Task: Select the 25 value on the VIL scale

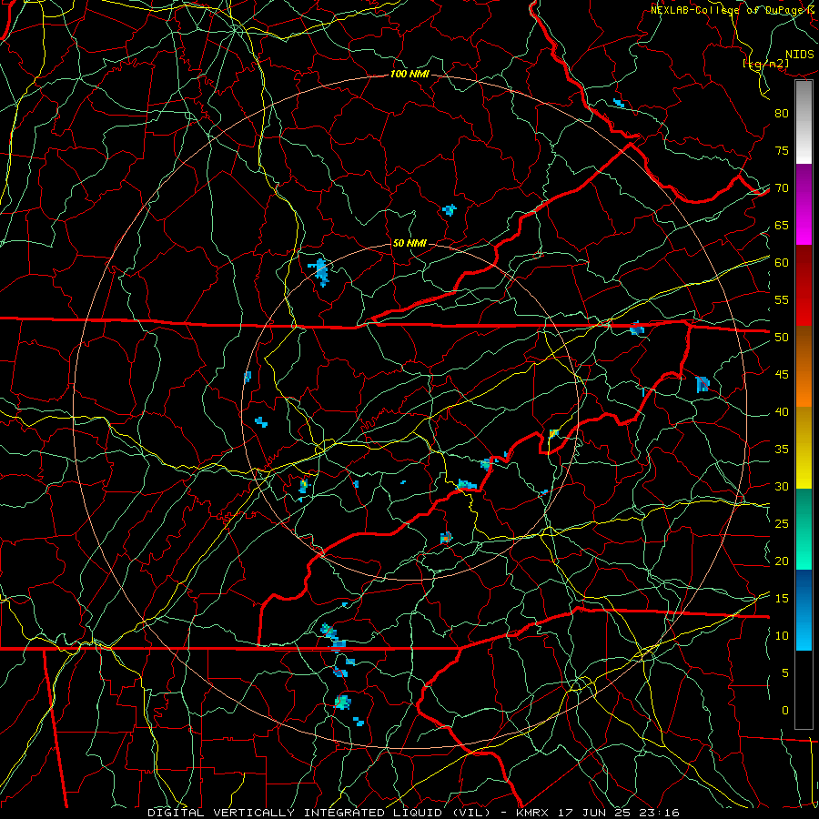Action: [782, 524]
